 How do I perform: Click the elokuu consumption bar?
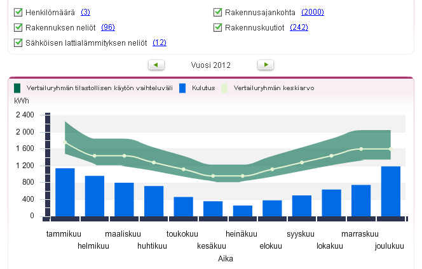point(272,208)
